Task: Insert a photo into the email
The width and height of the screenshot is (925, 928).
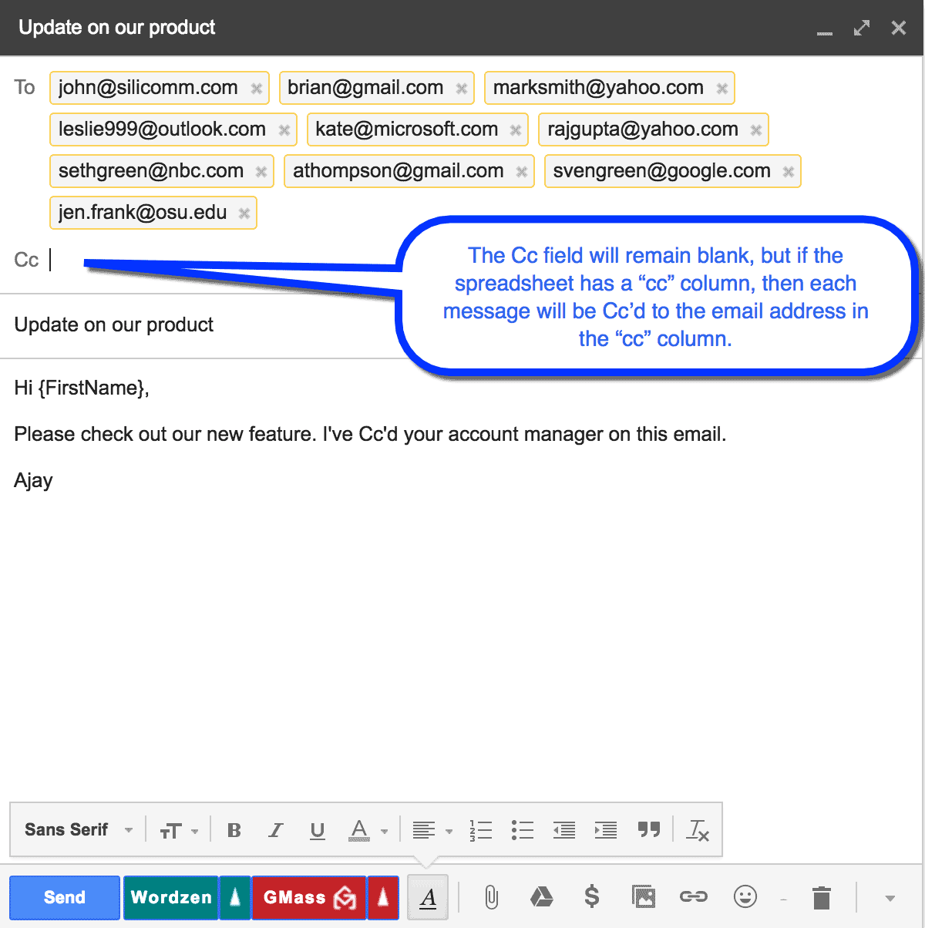Action: (644, 897)
